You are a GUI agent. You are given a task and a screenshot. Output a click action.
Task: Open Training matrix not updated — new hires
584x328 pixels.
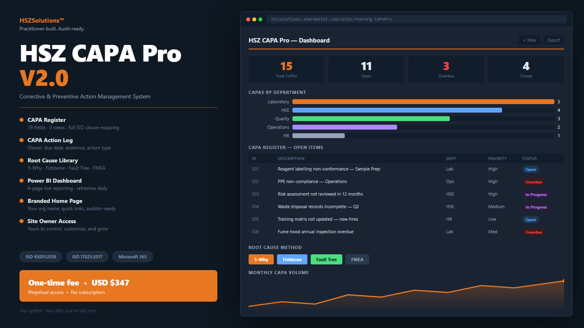coord(406,219)
